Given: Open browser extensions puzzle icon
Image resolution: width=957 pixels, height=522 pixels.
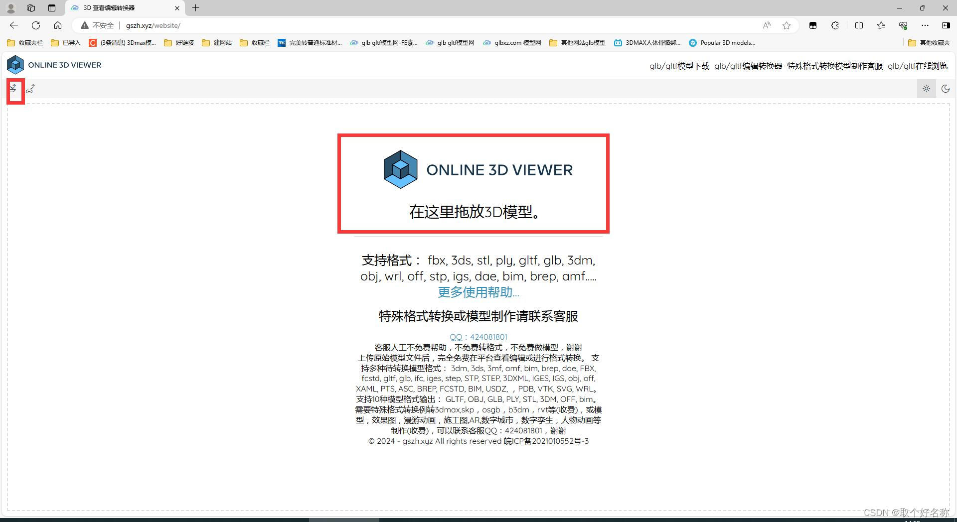Looking at the screenshot, I should 835,25.
